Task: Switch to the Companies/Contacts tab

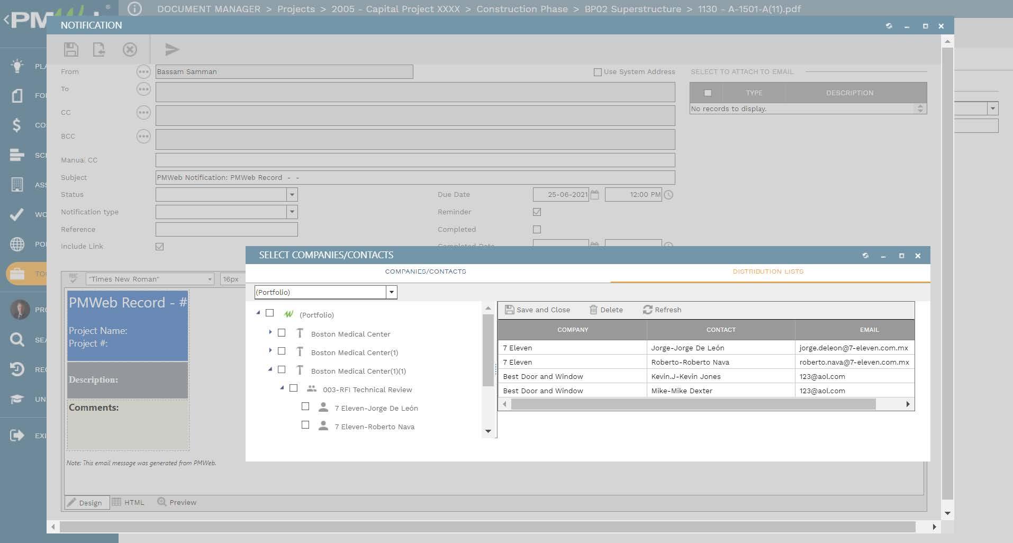Action: click(x=426, y=271)
